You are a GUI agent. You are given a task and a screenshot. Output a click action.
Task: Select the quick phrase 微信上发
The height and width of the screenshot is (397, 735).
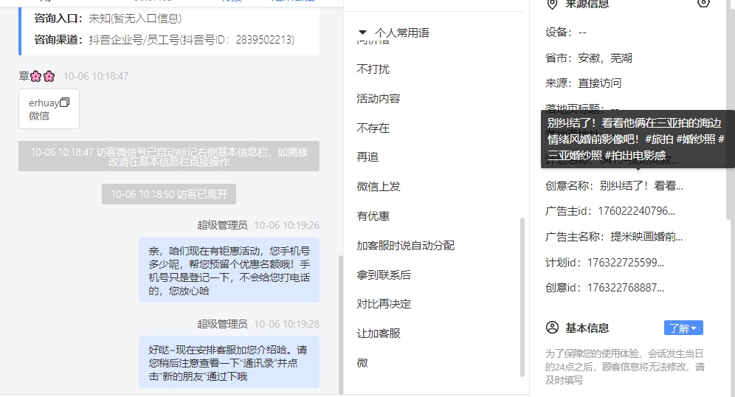379,187
